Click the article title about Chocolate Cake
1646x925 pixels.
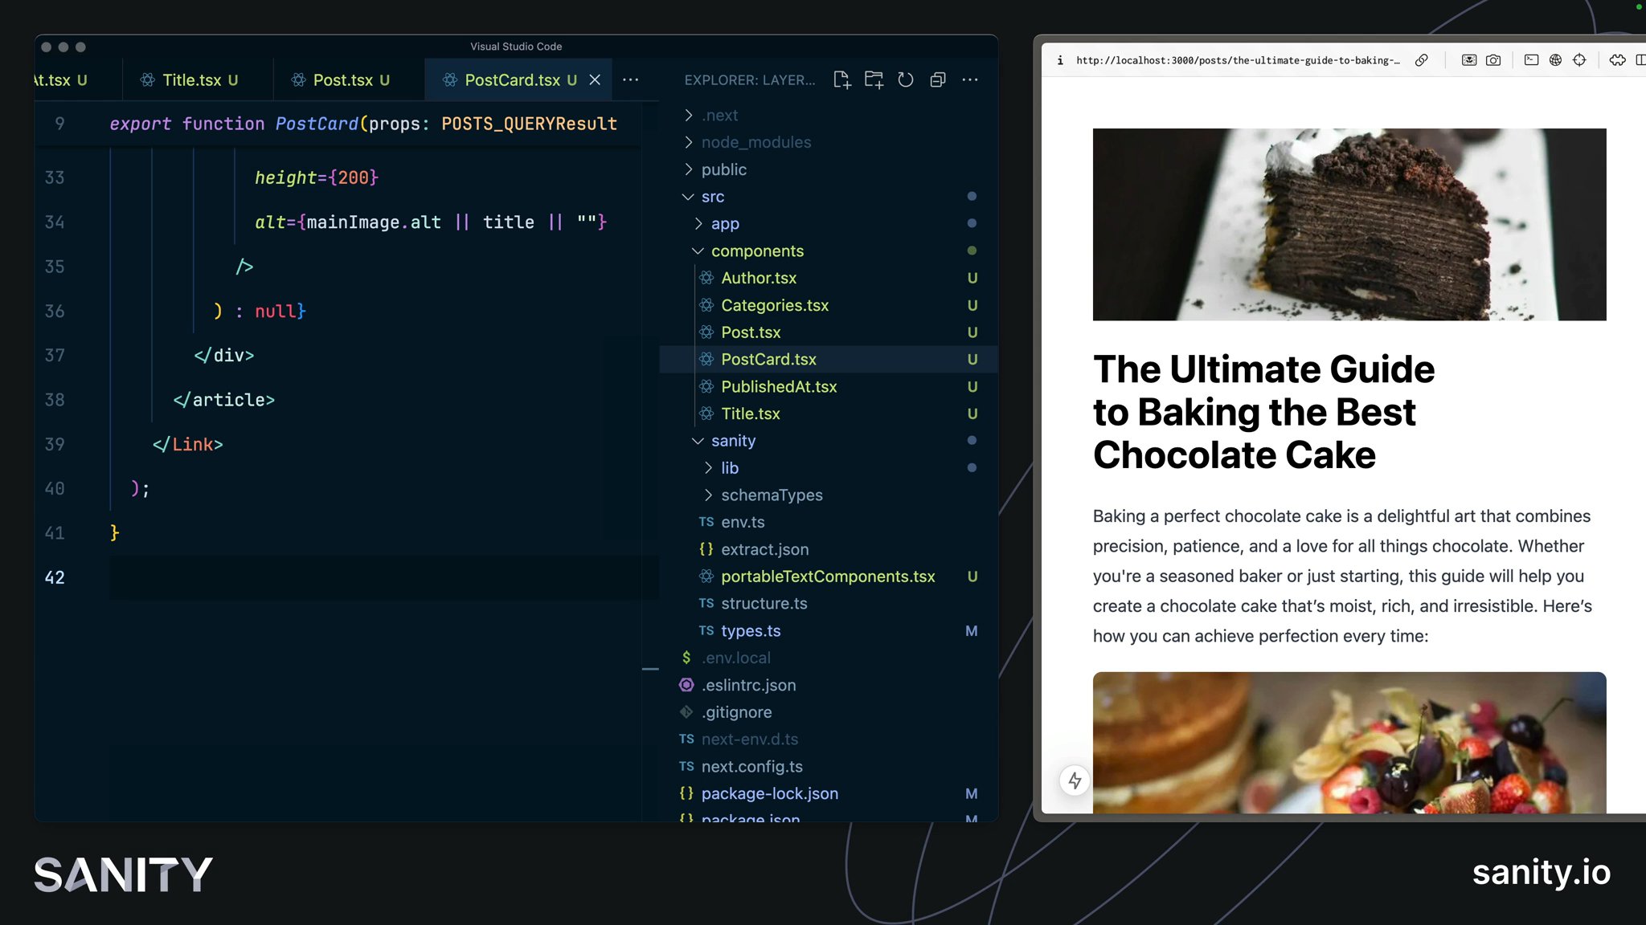click(x=1263, y=412)
